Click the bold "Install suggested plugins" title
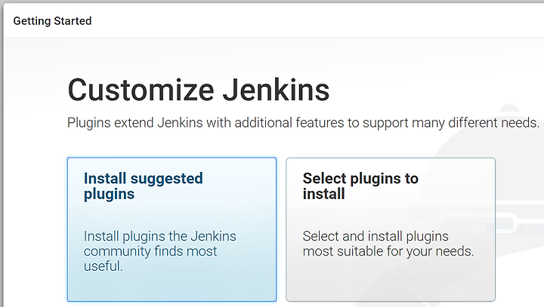 click(x=144, y=186)
